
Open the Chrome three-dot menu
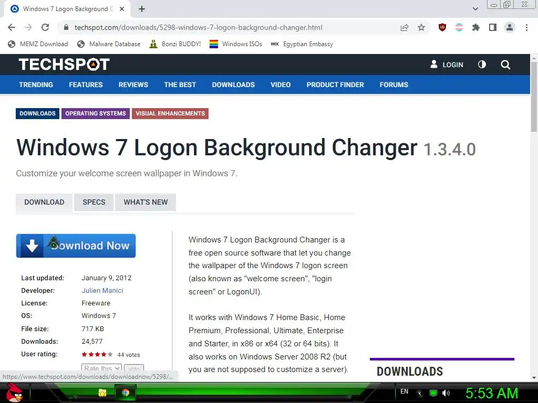[526, 27]
